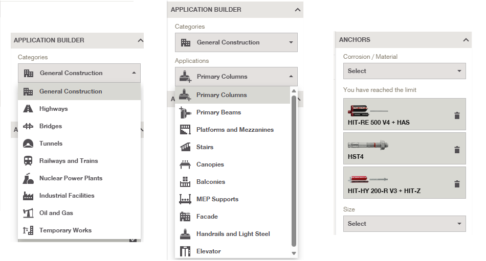Select Nuclear Power Plants

click(x=79, y=178)
